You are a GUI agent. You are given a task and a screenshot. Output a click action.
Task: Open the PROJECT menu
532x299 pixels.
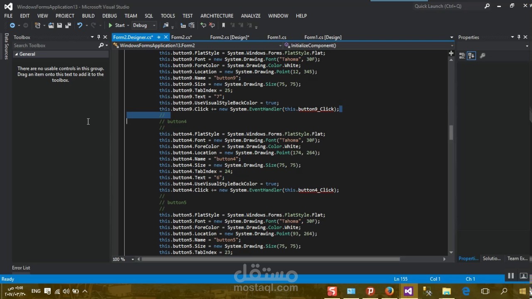tap(65, 16)
